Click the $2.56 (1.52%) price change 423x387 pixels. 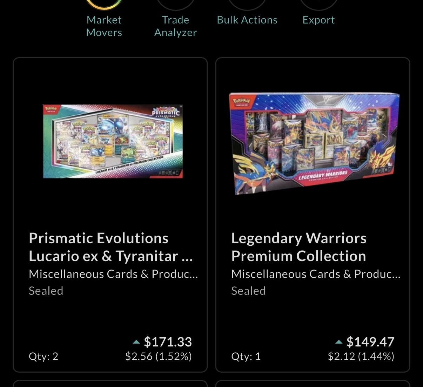pos(159,357)
